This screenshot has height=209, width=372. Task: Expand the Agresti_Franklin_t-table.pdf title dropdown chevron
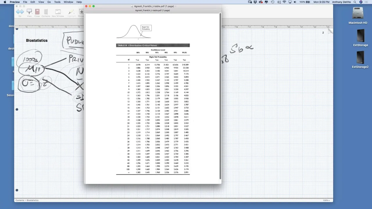pos(176,6)
